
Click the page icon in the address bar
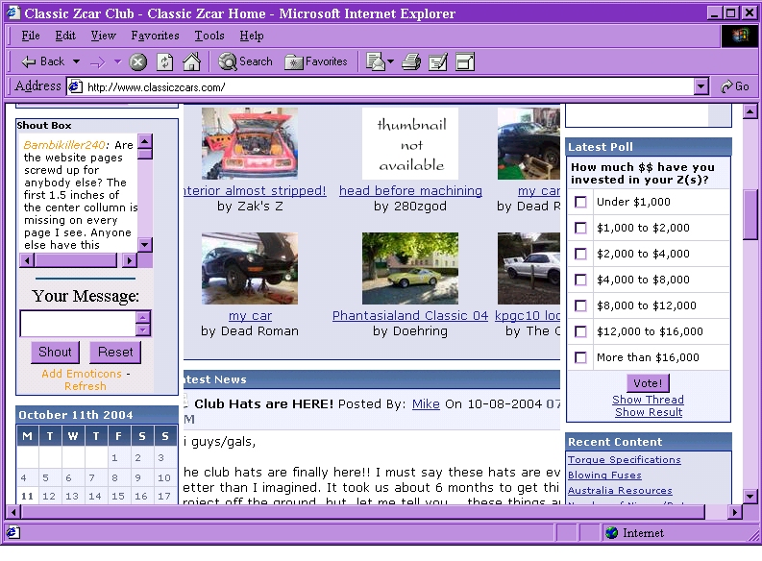click(75, 87)
